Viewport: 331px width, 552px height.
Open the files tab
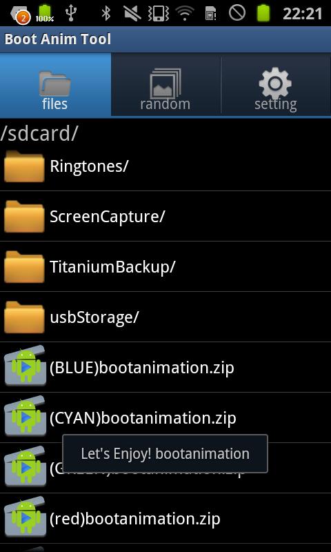[55, 84]
